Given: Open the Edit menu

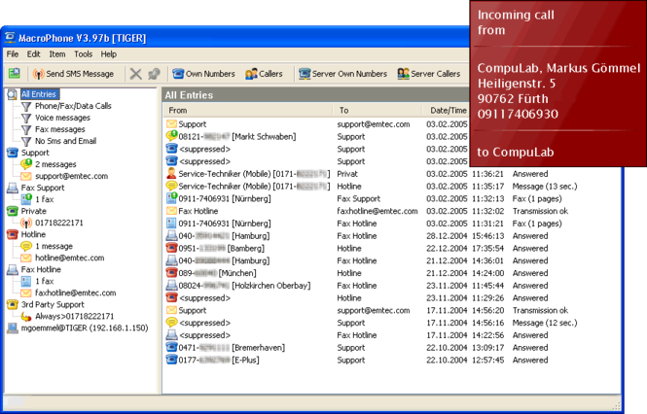Looking at the screenshot, I should (33, 54).
